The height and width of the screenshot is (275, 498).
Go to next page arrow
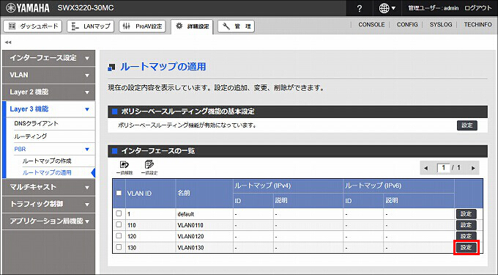(473, 168)
